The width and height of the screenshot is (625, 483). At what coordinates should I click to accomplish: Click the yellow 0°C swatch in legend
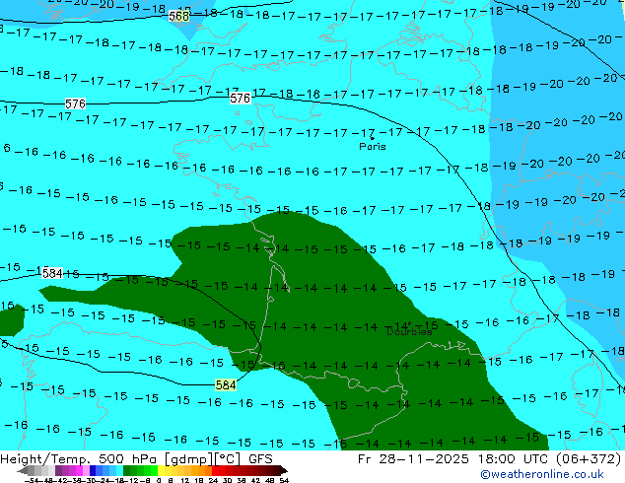[161, 470]
